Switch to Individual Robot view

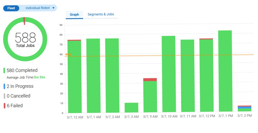(x=38, y=8)
